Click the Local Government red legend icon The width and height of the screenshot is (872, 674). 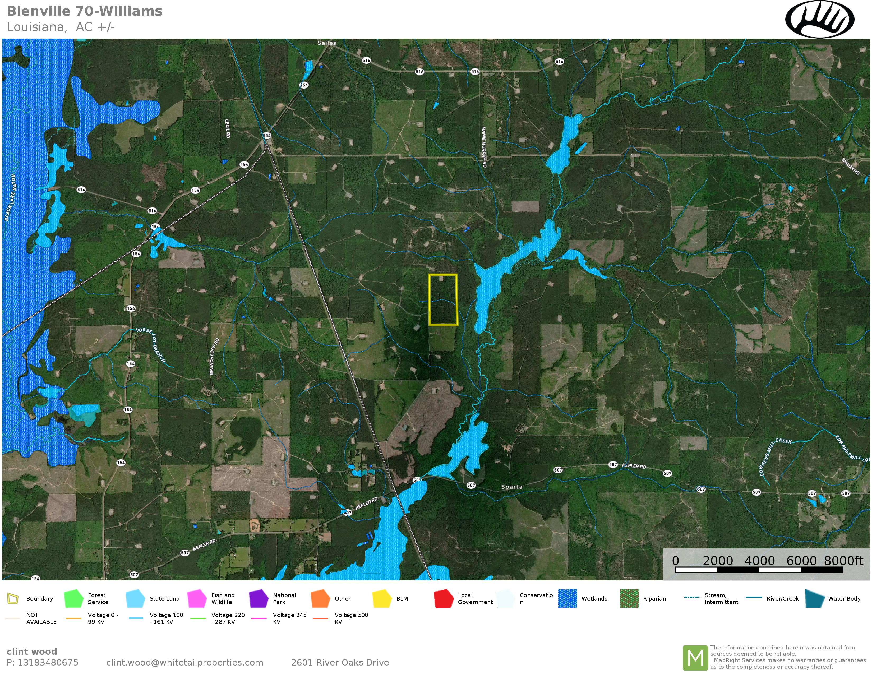tap(444, 598)
